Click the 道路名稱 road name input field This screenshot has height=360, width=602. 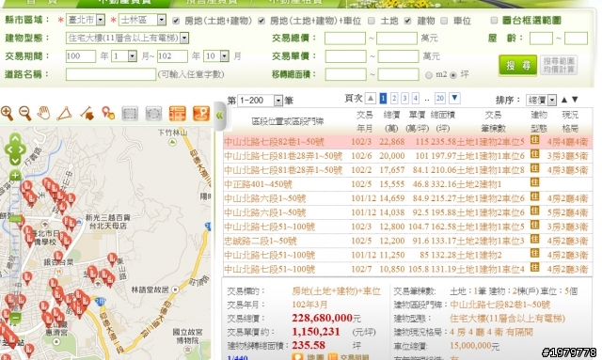point(111,74)
